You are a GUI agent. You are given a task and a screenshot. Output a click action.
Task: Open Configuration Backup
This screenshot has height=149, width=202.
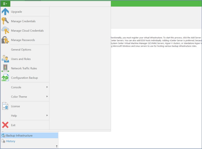(x=25, y=78)
